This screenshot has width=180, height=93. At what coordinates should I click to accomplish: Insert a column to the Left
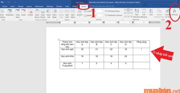(49, 14)
